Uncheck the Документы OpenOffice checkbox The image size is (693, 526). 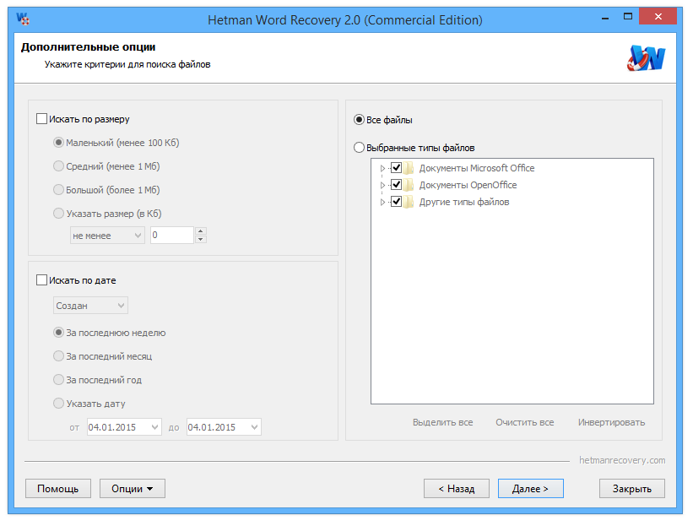pyautogui.click(x=397, y=185)
